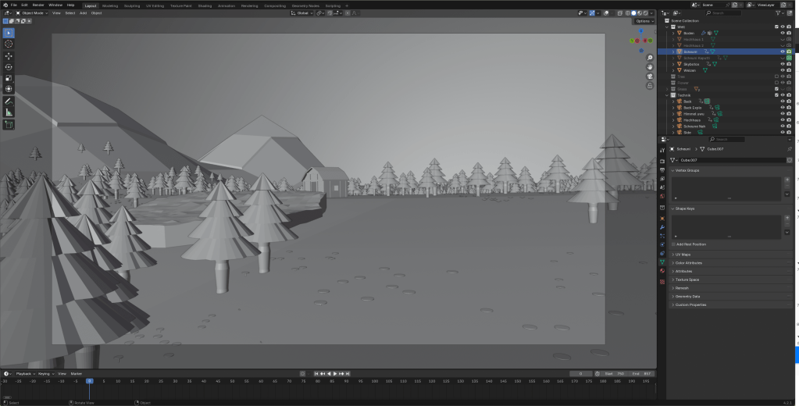Uncheck the Welt collection checkbox
Image resolution: width=799 pixels, height=406 pixels.
[x=776, y=27]
